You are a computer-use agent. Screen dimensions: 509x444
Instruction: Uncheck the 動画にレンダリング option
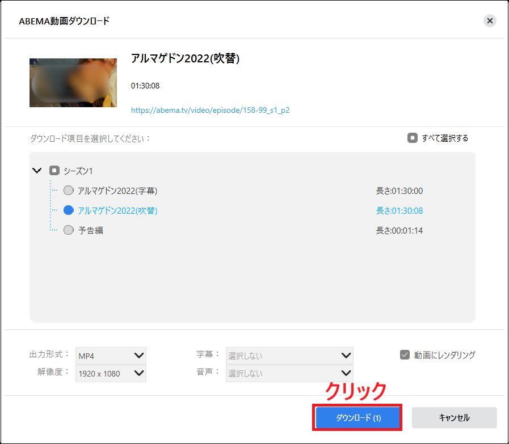405,355
